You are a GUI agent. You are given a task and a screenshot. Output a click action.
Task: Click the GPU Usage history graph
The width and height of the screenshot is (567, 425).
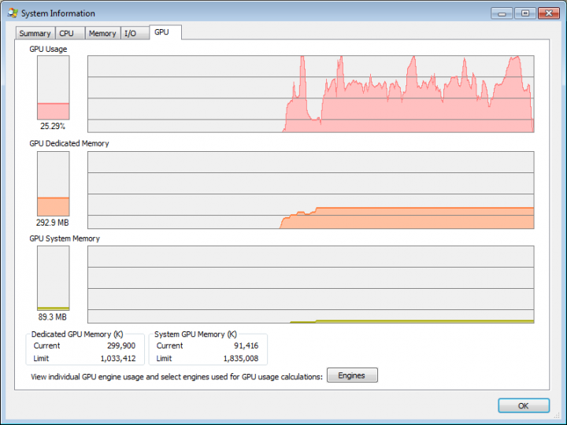coord(310,94)
